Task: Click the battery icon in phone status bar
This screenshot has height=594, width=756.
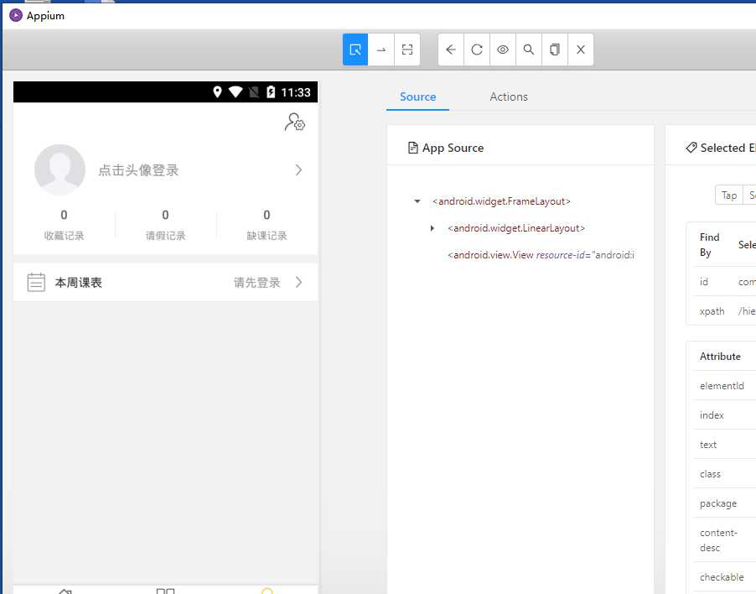Action: point(271,91)
